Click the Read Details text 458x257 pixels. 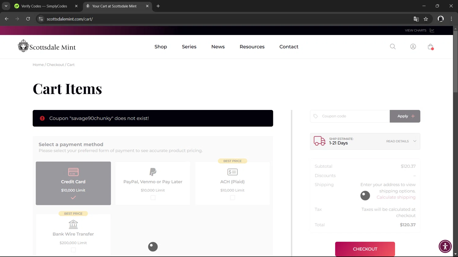pos(397,141)
